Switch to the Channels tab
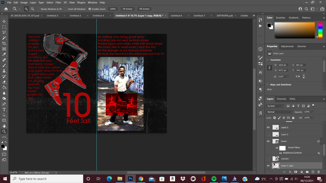Screen dimensions: 326x183 (x=281, y=99)
